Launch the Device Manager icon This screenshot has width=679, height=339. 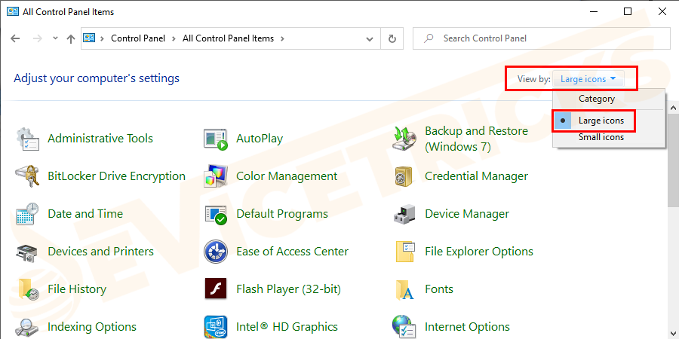pos(404,214)
